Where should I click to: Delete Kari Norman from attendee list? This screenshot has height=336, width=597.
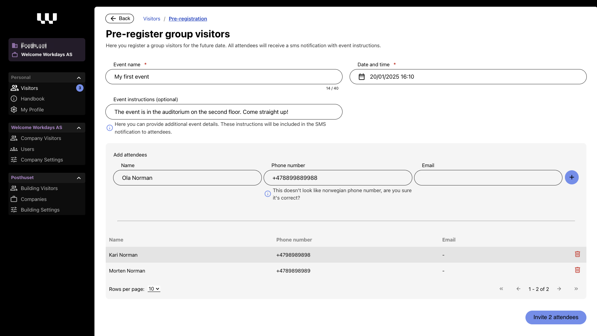pyautogui.click(x=577, y=254)
